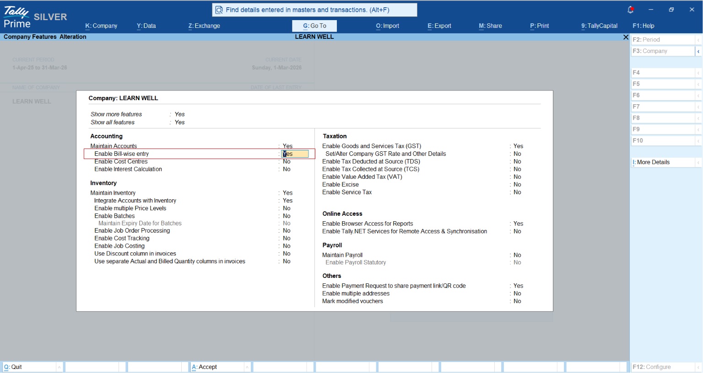
Task: Click the 'Enable Cost Tracking' label
Action: pyautogui.click(x=122, y=239)
